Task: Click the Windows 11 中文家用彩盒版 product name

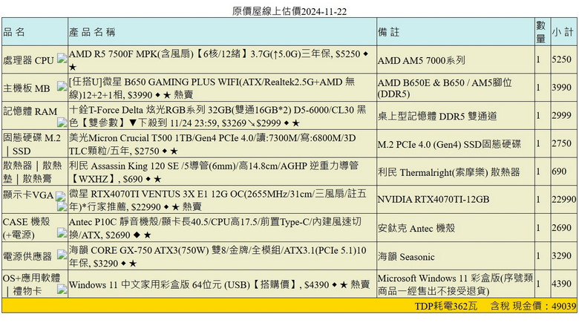Action: 219,284
